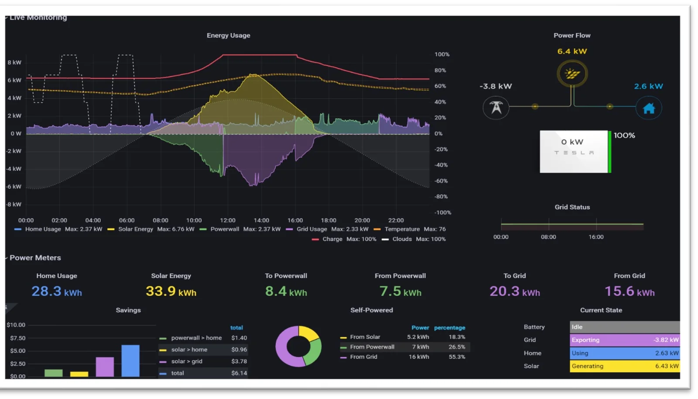Click the grid tower icon in Power Flow
Screen dimensions: 698x399
[x=496, y=107]
